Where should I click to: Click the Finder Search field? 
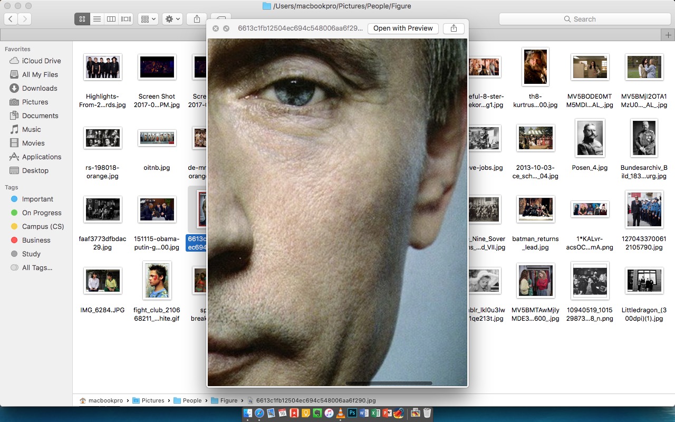coord(584,19)
